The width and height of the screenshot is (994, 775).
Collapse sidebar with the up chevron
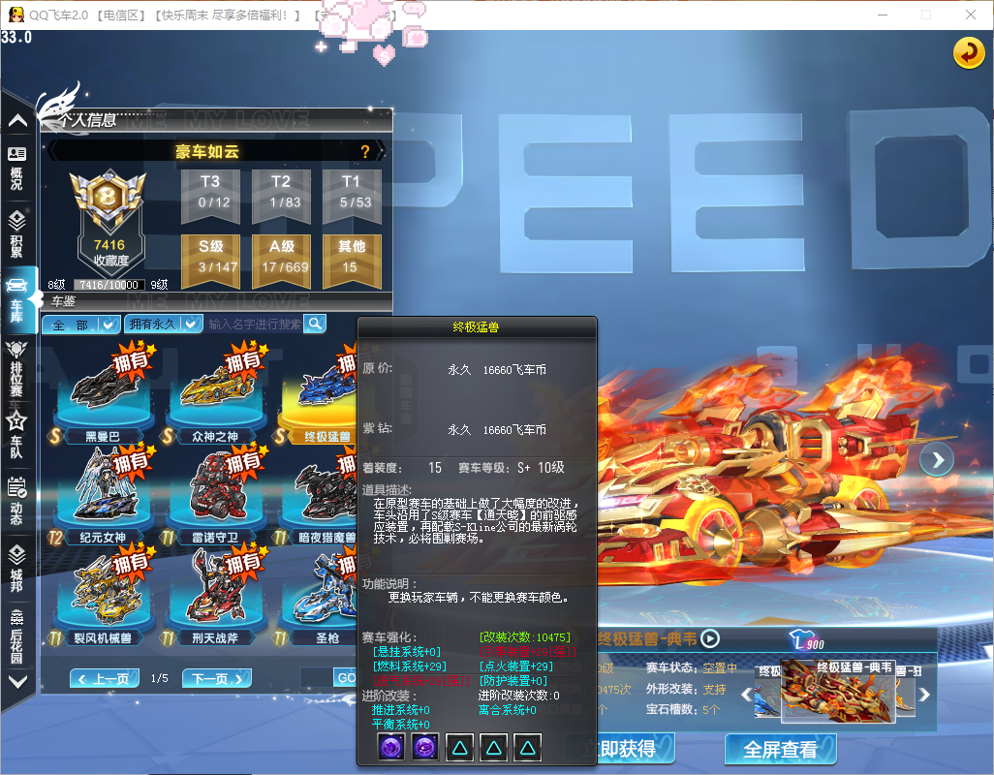coord(17,120)
